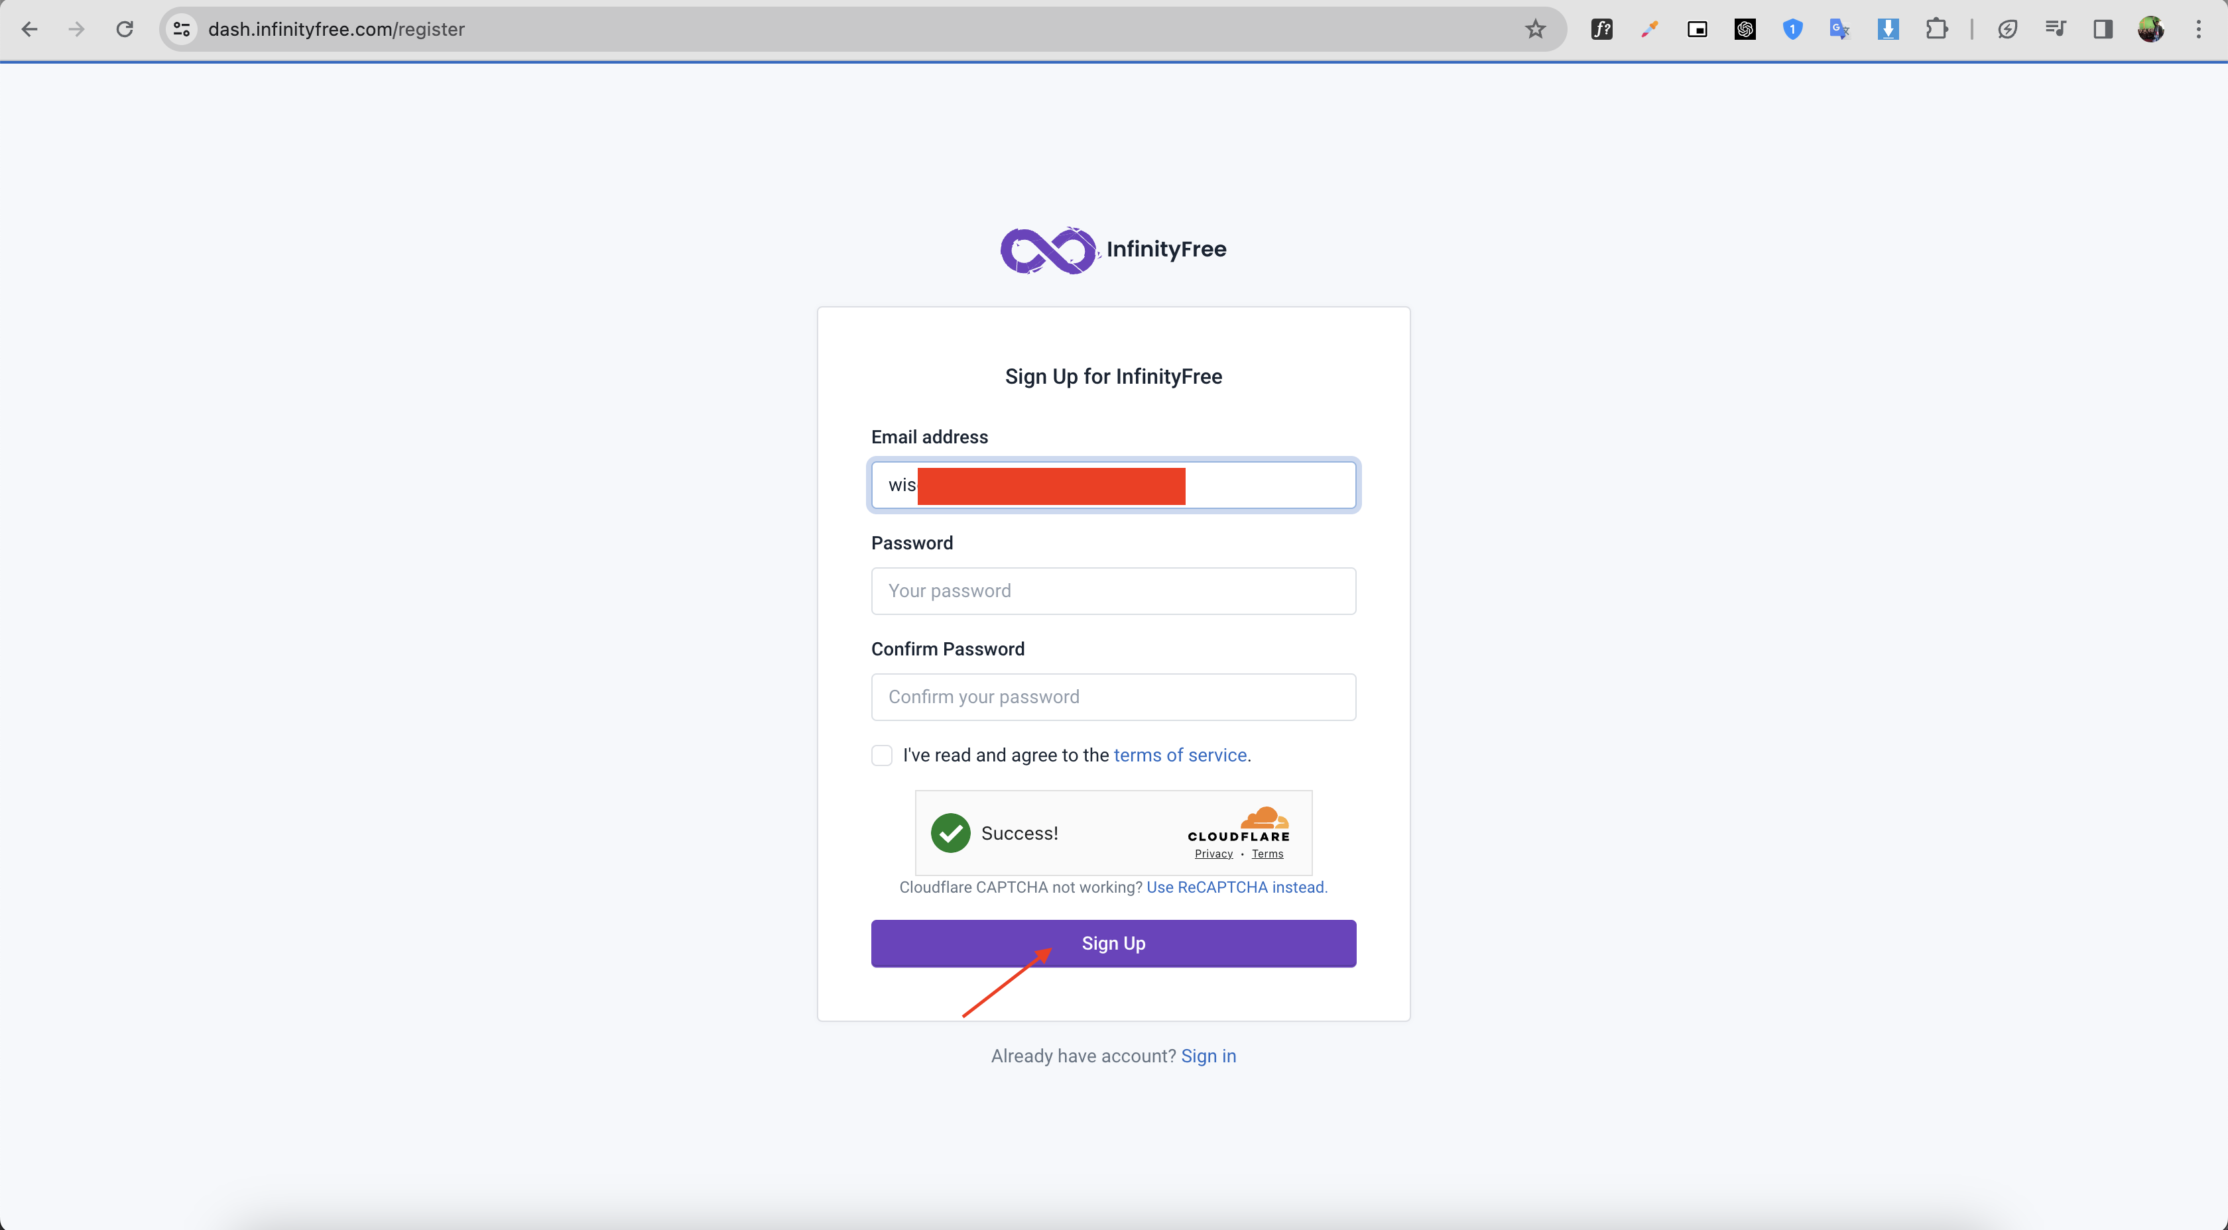Click Use ReCAPTCHA instead link
This screenshot has height=1230, width=2228.
pyautogui.click(x=1235, y=887)
